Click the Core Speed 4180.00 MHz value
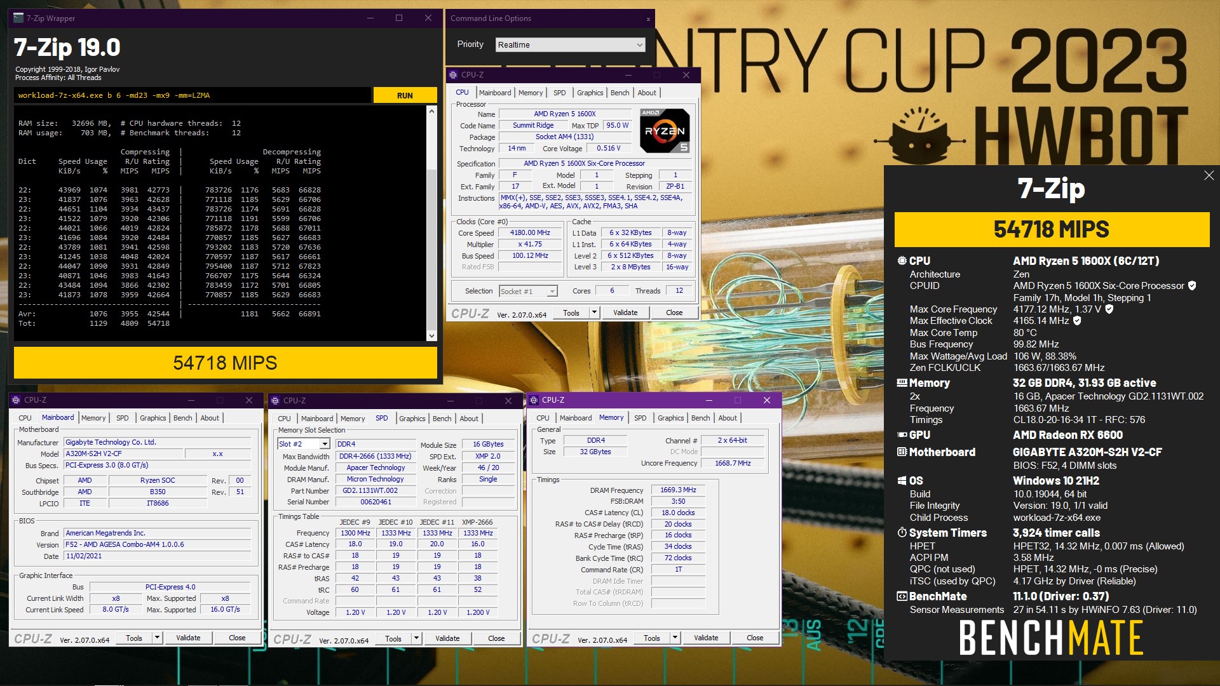1220x686 pixels. pos(530,233)
